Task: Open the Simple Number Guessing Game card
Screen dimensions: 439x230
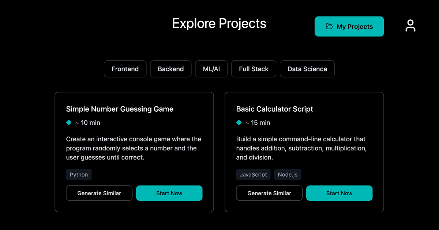Action: [x=134, y=109]
